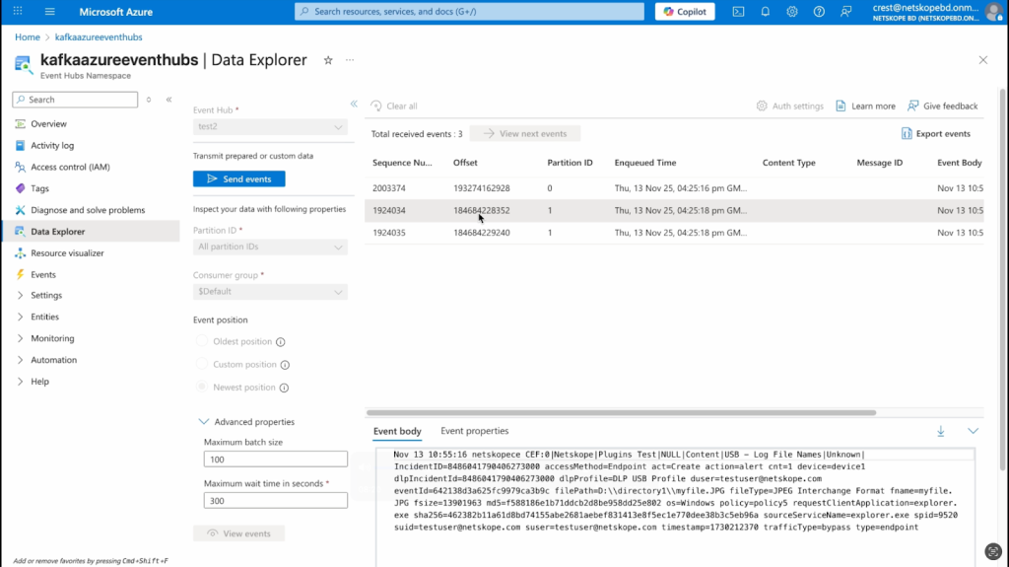Click the Export events icon
This screenshot has width=1009, height=567.
tap(907, 133)
